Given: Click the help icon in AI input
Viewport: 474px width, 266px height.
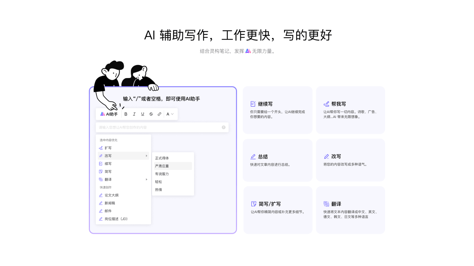Looking at the screenshot, I should coord(224,127).
